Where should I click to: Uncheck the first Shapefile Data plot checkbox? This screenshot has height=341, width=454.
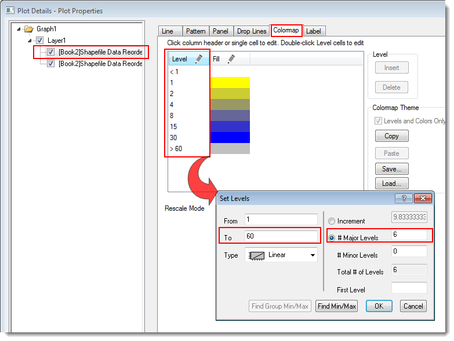tap(51, 52)
